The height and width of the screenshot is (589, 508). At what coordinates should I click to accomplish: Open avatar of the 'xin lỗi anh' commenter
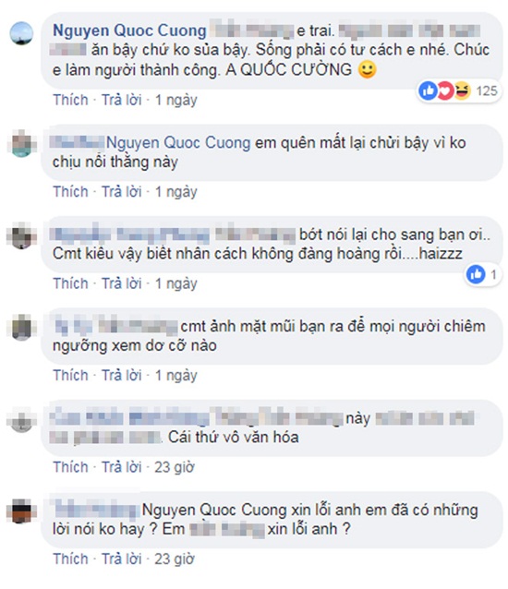pos(21,511)
